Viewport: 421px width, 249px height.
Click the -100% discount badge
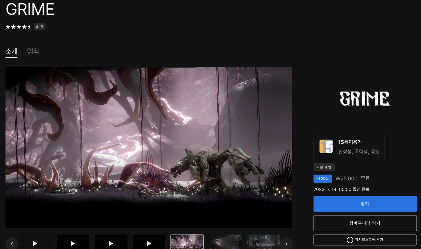coord(323,178)
